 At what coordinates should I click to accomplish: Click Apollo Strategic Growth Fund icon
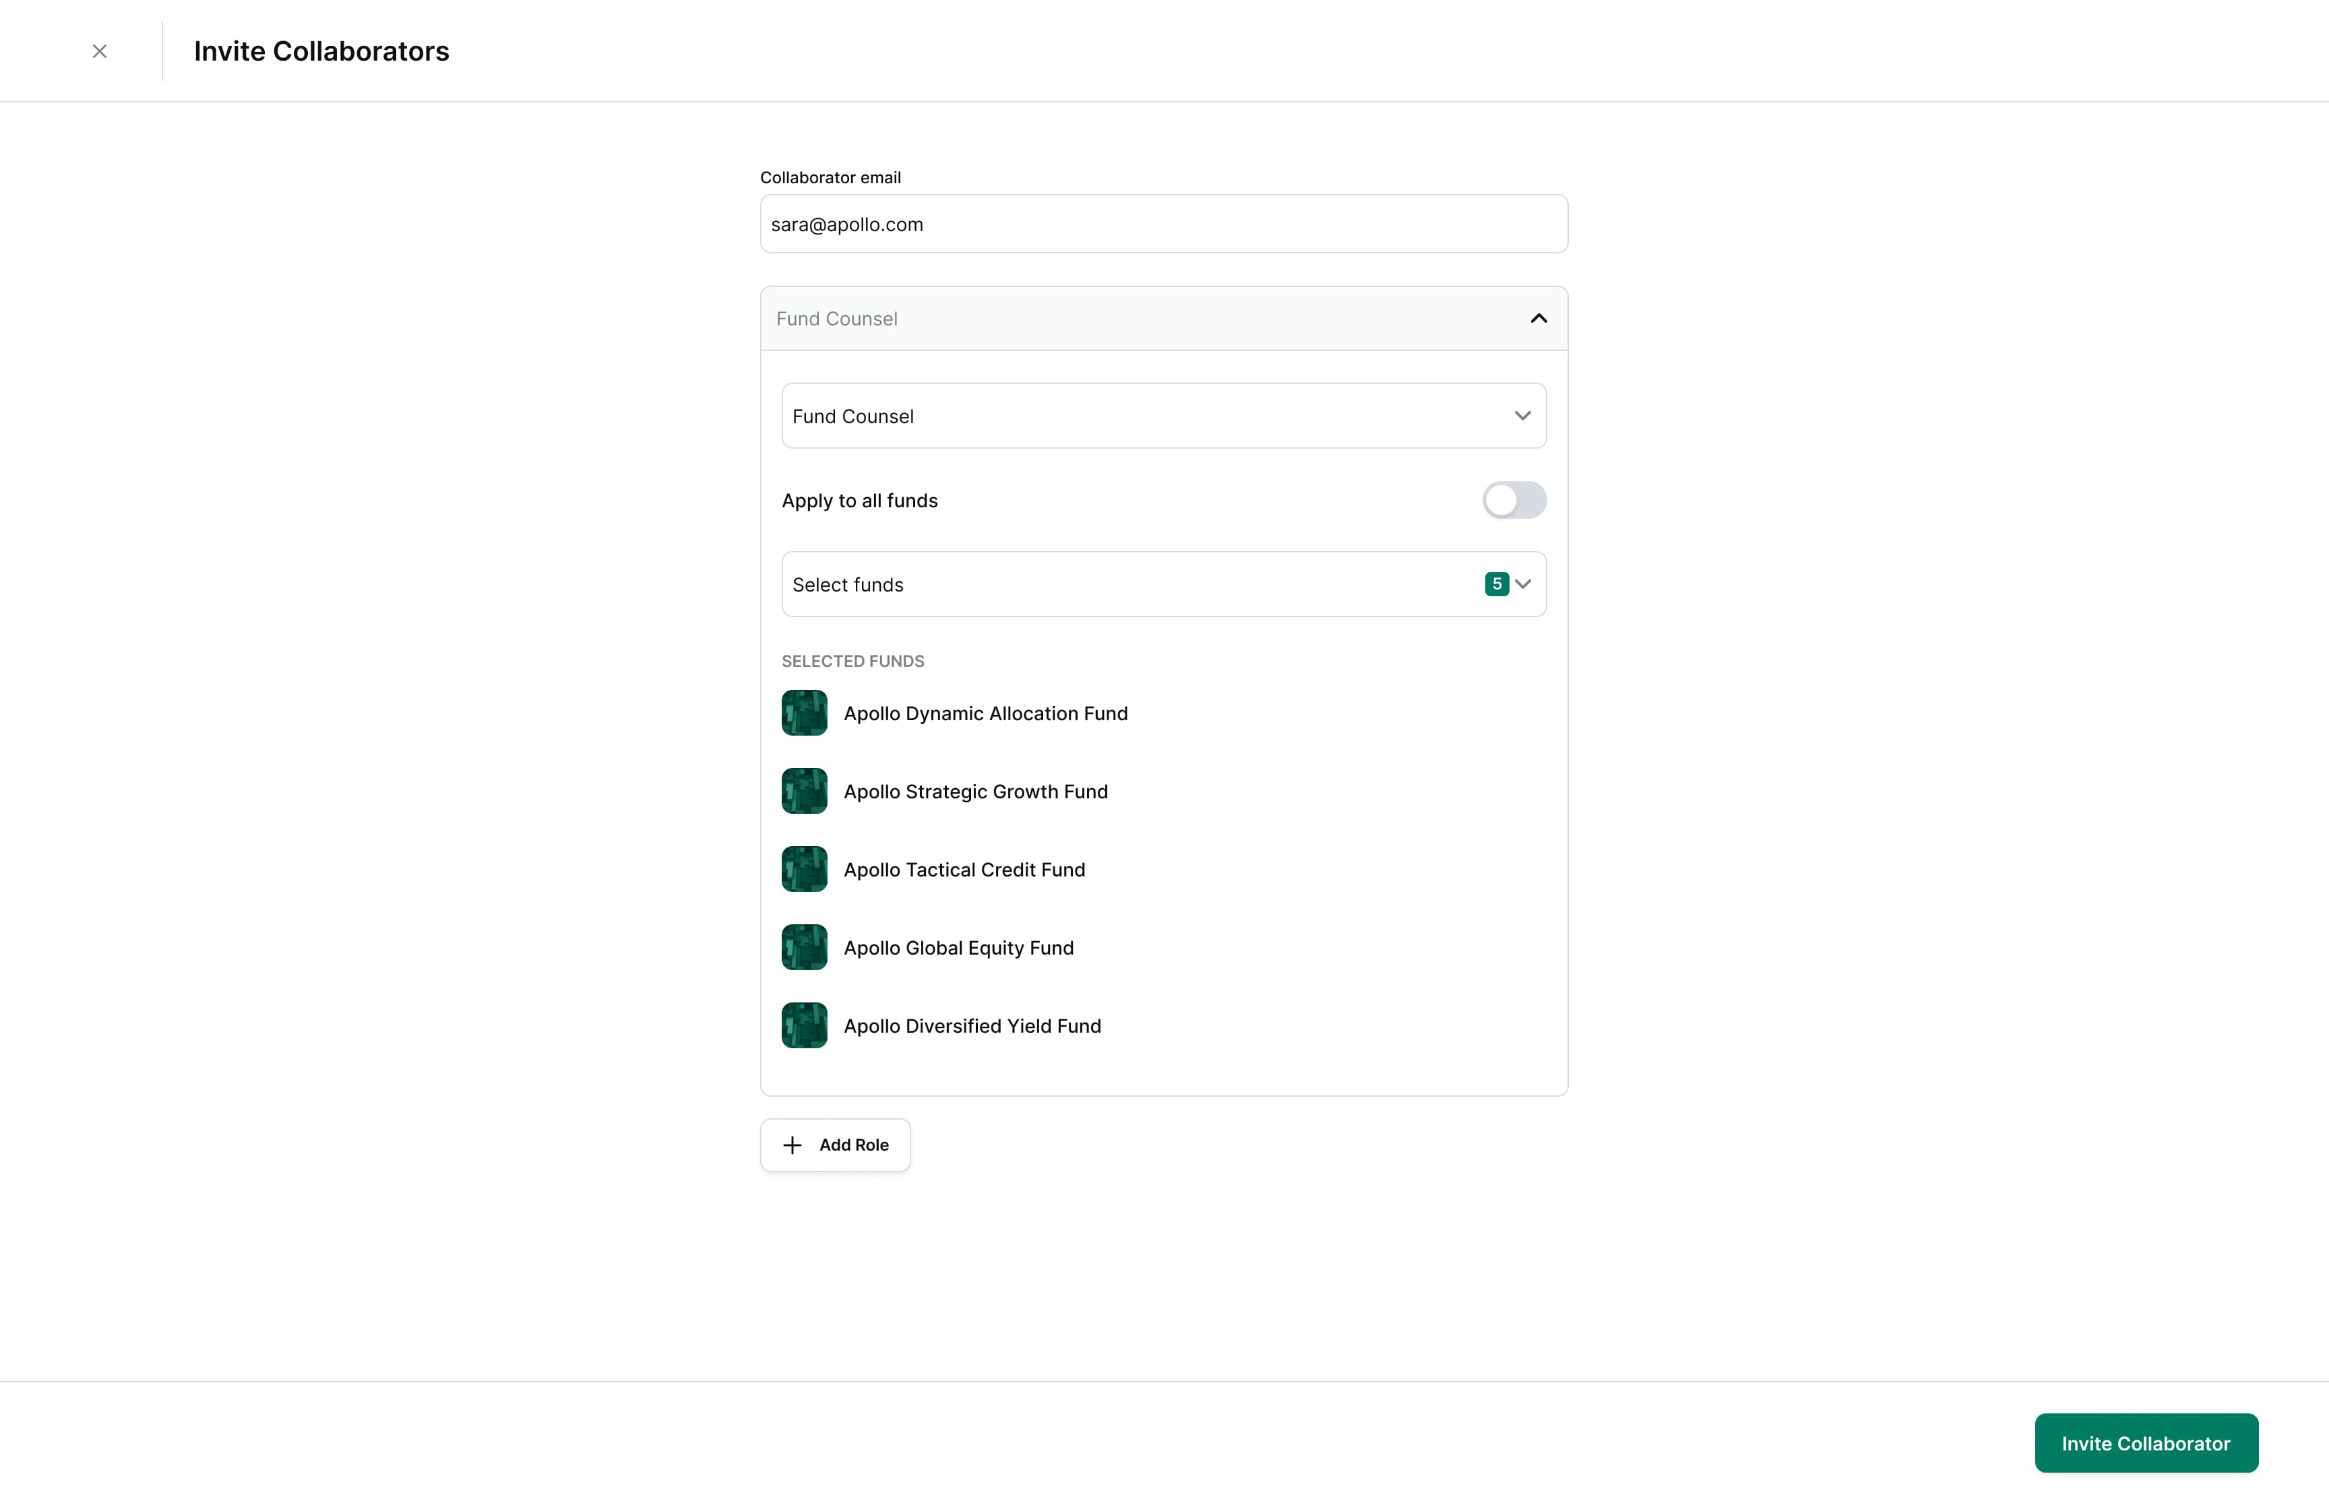805,792
